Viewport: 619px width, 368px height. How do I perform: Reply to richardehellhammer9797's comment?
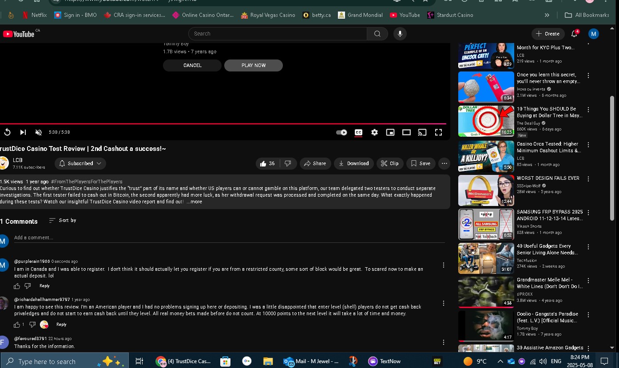coord(61,324)
